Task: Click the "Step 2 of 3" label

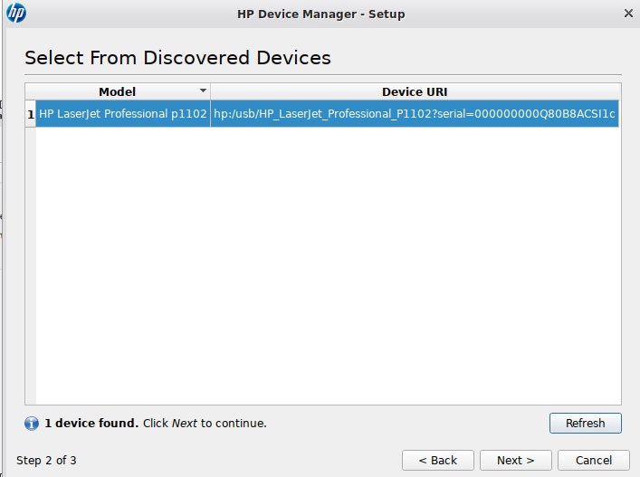Action: click(46, 460)
